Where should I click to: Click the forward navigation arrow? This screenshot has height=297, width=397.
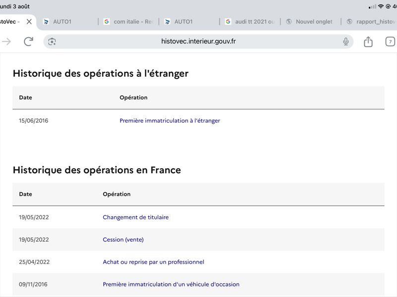tap(6, 42)
